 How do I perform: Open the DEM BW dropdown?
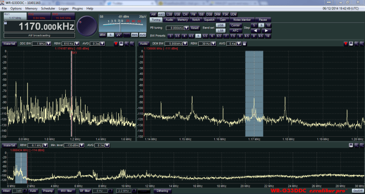click(185, 44)
